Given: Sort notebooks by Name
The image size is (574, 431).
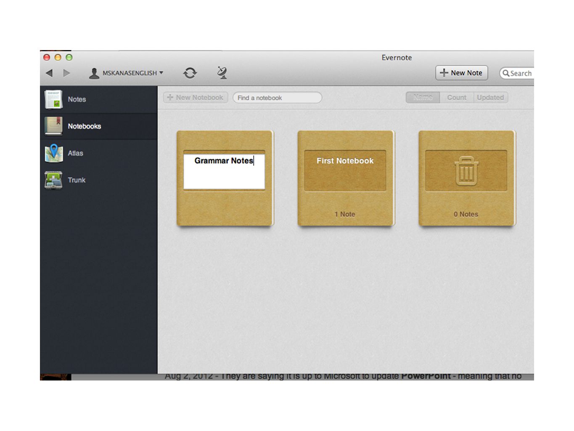Looking at the screenshot, I should 423,98.
